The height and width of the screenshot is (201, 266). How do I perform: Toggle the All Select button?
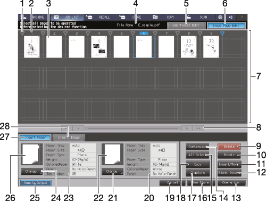[x=197, y=155]
